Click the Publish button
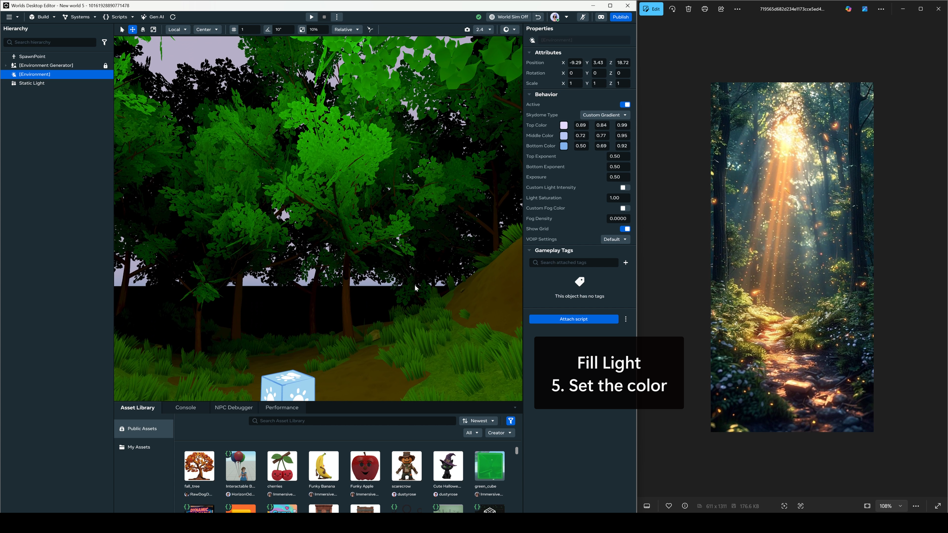Image resolution: width=948 pixels, height=533 pixels. pyautogui.click(x=620, y=17)
